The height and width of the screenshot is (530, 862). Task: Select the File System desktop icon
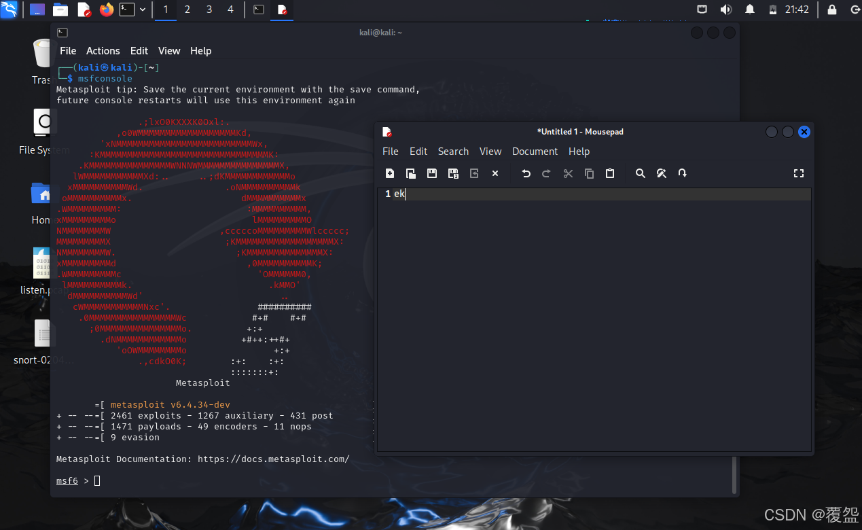click(x=44, y=131)
